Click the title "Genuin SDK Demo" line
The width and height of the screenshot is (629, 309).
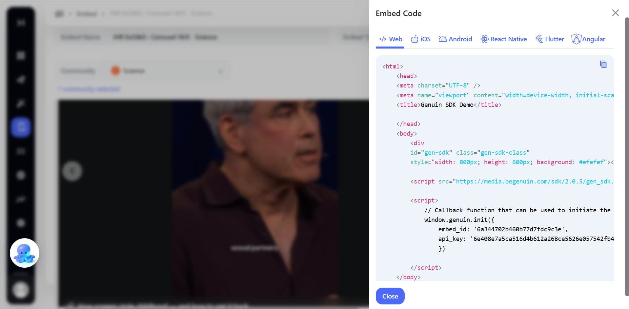449,105
